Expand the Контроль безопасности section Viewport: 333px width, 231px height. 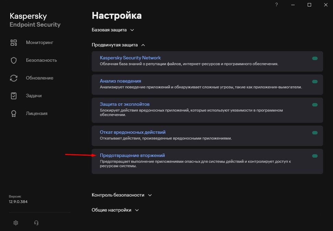(x=121, y=195)
